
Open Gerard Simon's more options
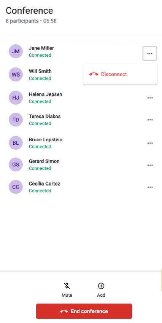pos(150,165)
